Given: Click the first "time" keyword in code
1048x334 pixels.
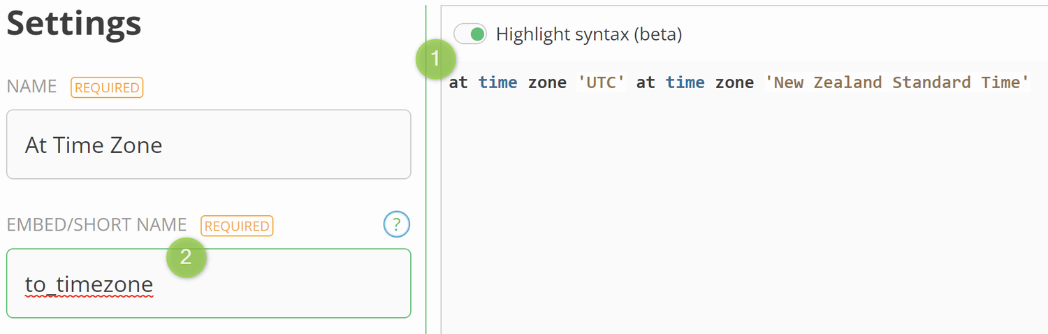Looking at the screenshot, I should [x=497, y=82].
